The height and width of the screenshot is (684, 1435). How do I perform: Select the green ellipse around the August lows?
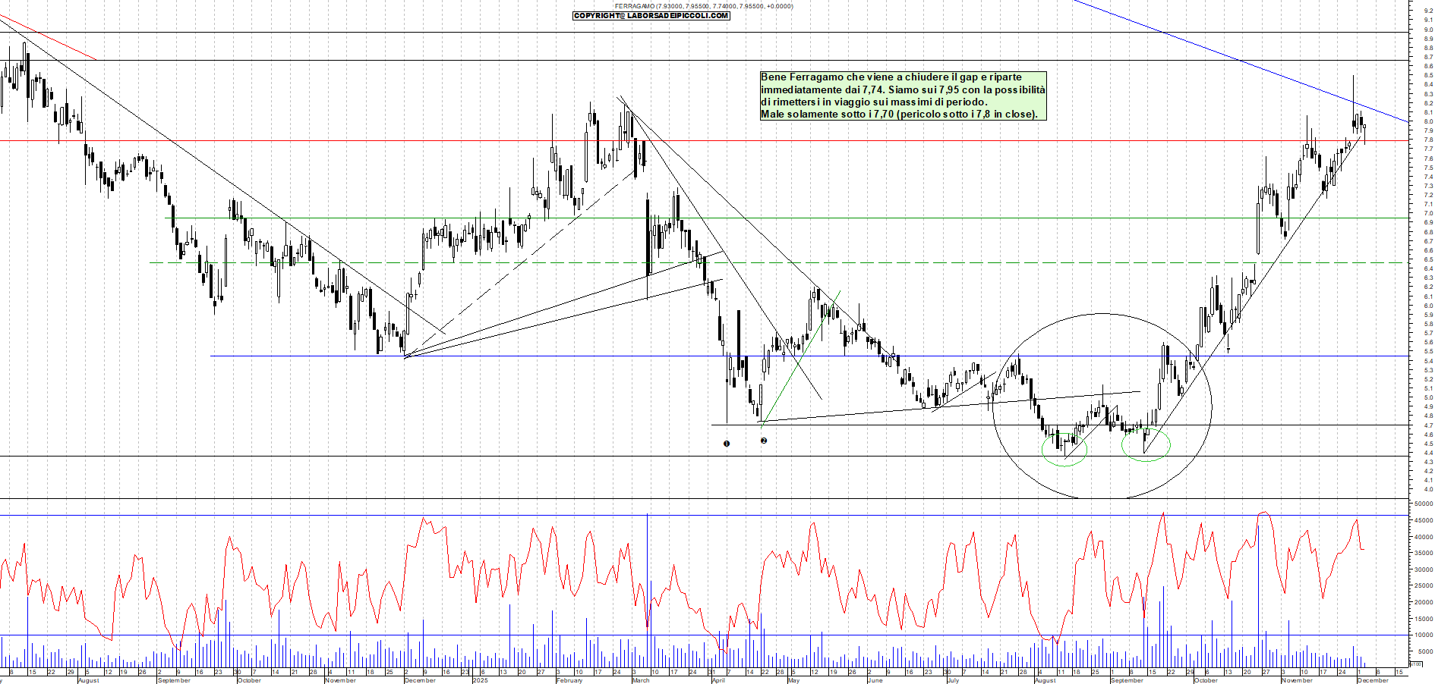1065,451
